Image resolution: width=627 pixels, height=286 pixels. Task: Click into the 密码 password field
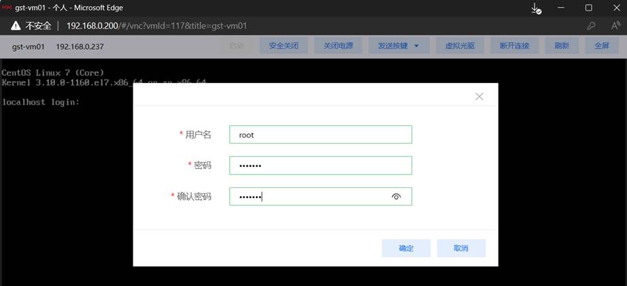(320, 165)
